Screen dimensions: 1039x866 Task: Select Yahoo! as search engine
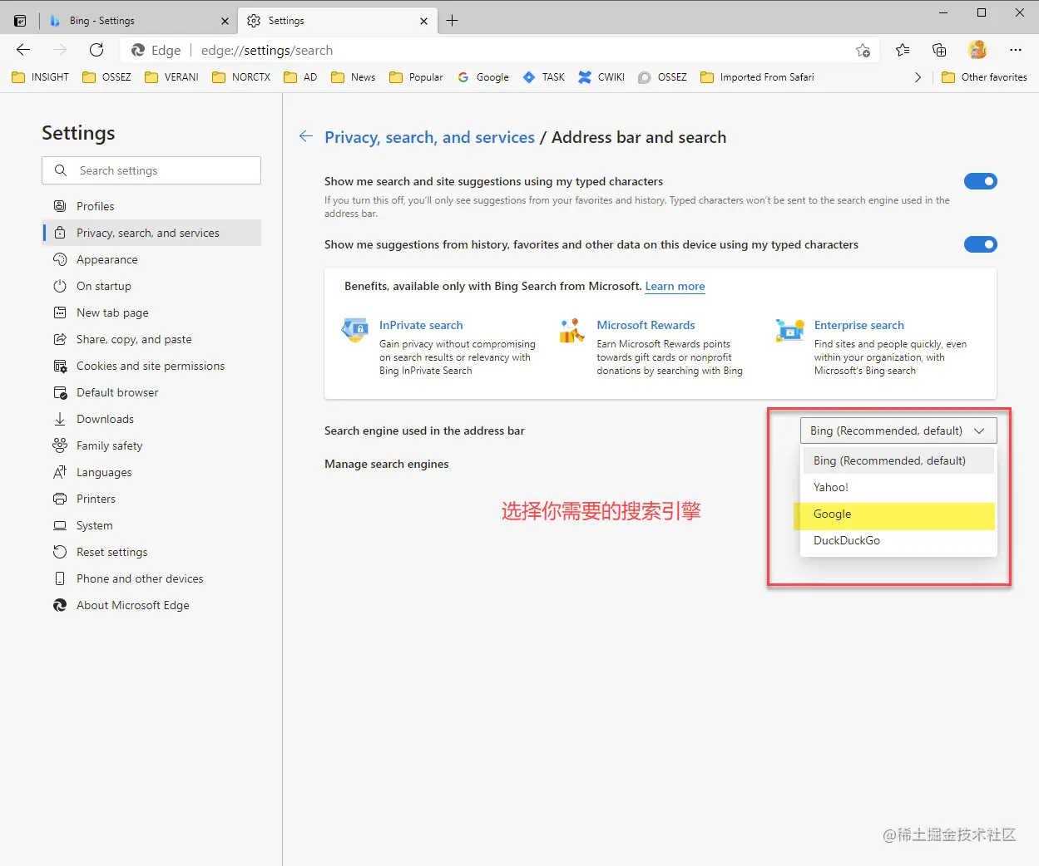tap(898, 487)
